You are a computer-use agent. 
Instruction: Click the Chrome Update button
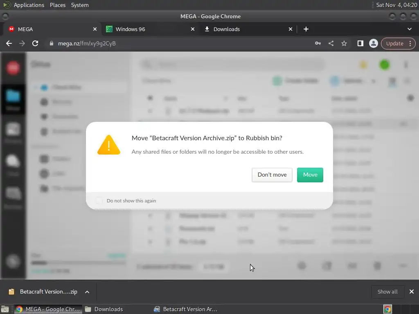(x=394, y=43)
